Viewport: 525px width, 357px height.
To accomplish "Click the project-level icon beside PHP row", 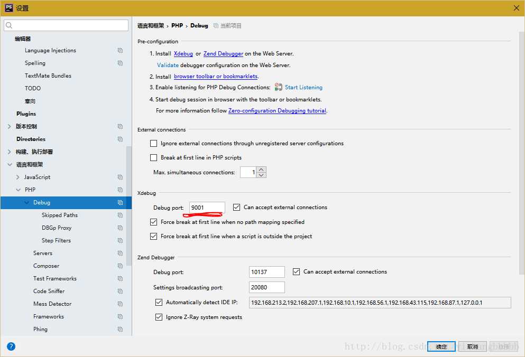I will [x=120, y=190].
